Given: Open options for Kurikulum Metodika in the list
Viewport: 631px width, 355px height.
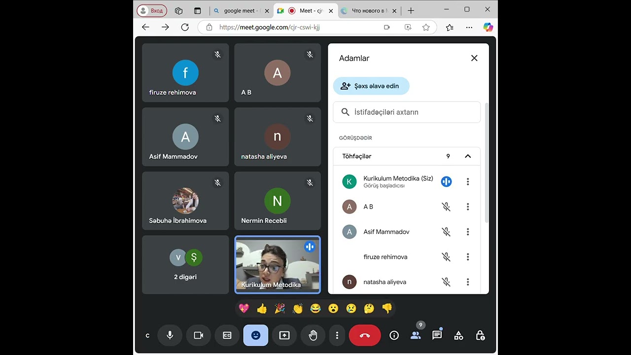Looking at the screenshot, I should [468, 181].
